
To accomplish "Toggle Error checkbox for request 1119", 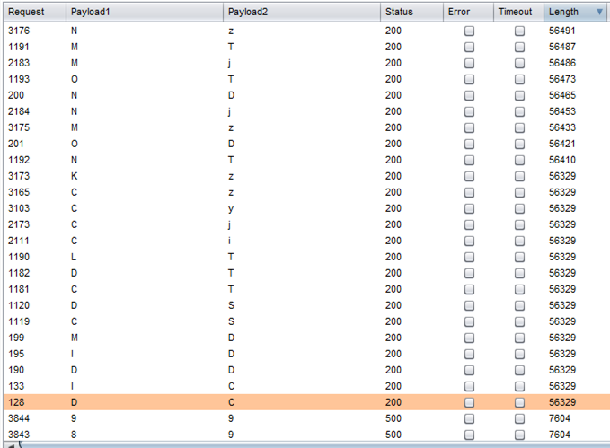I will coord(469,321).
